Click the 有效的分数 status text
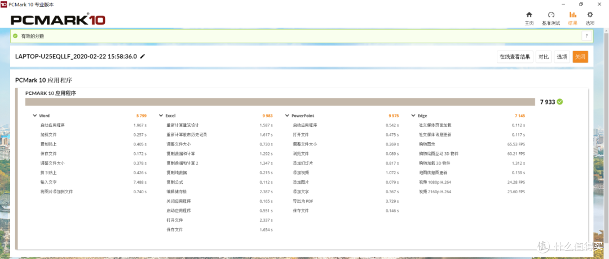 click(32, 36)
